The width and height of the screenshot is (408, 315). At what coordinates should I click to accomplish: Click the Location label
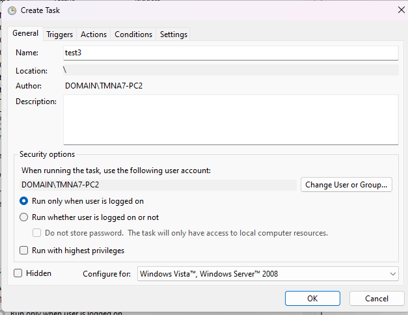tap(31, 71)
